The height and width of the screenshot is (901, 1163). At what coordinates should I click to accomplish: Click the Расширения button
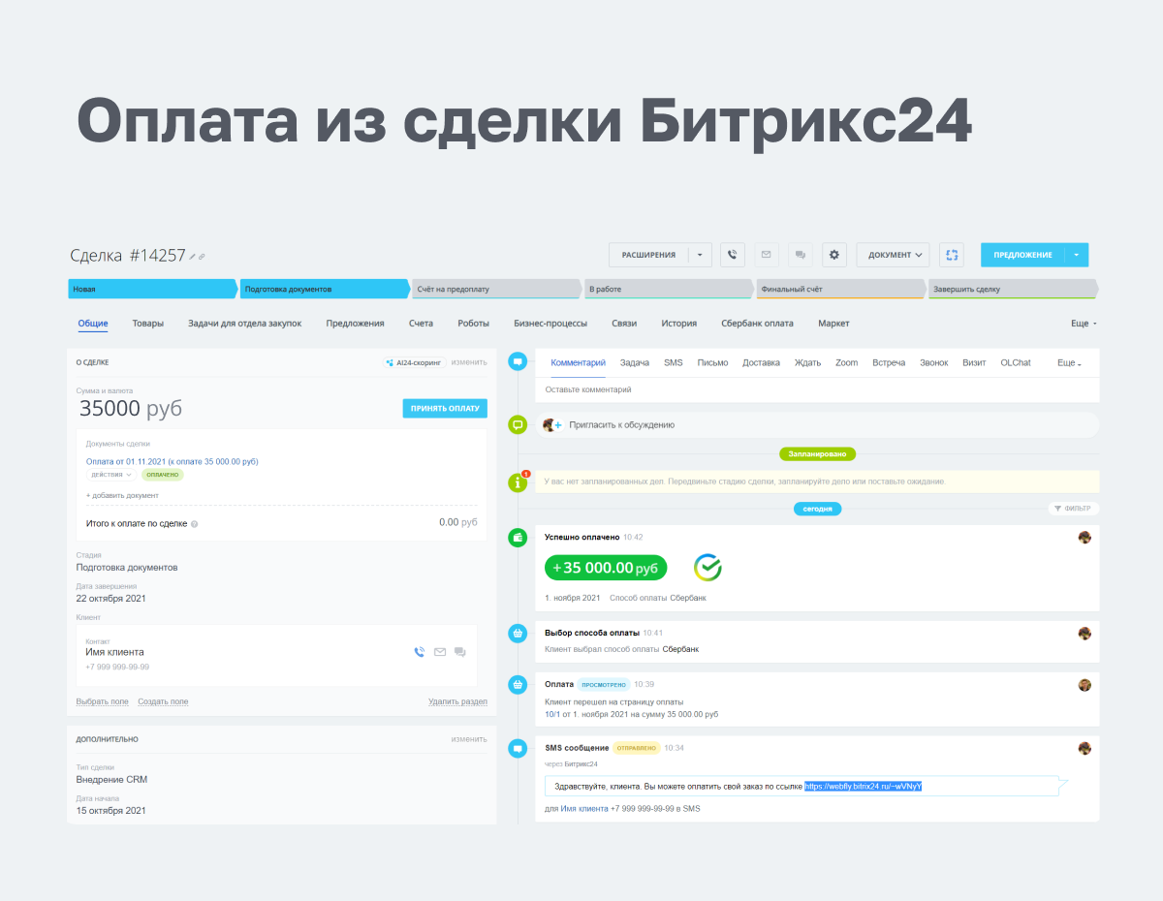(x=648, y=255)
